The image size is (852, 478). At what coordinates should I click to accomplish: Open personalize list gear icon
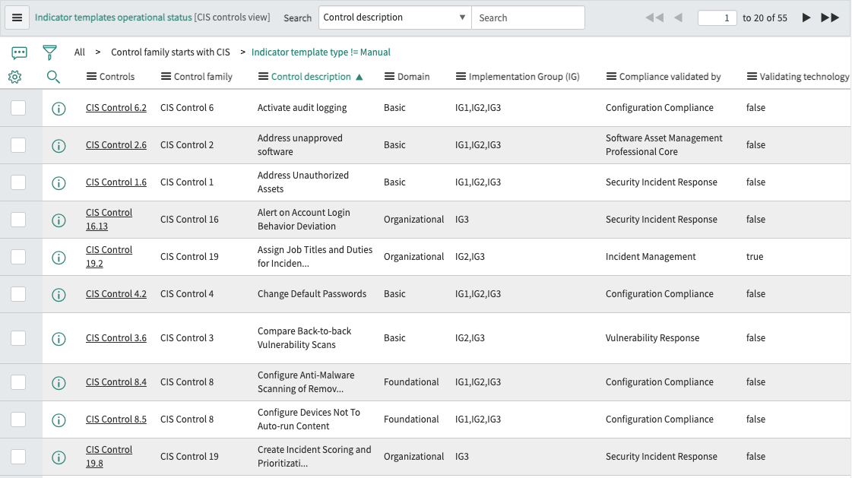point(15,77)
